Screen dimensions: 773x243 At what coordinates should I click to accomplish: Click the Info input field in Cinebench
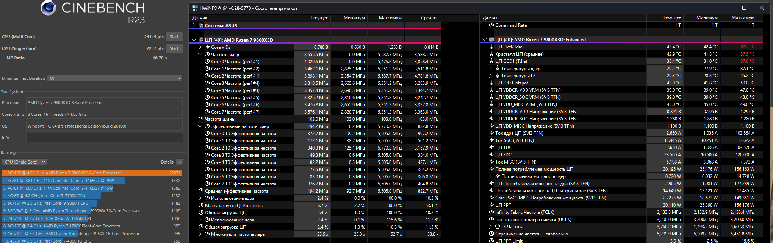(104, 138)
